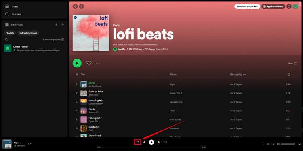Click the camping trip song artwork
This screenshot has width=303, height=151.
click(x=84, y=102)
